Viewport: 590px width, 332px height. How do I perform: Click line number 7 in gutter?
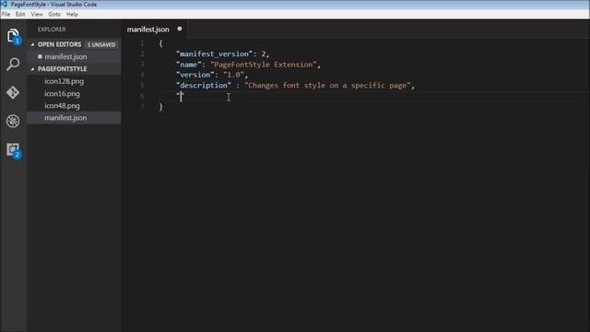(142, 107)
